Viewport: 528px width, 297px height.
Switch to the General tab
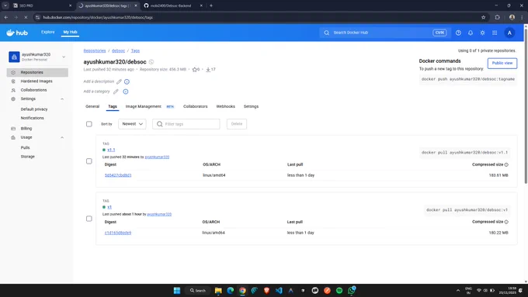pyautogui.click(x=92, y=106)
